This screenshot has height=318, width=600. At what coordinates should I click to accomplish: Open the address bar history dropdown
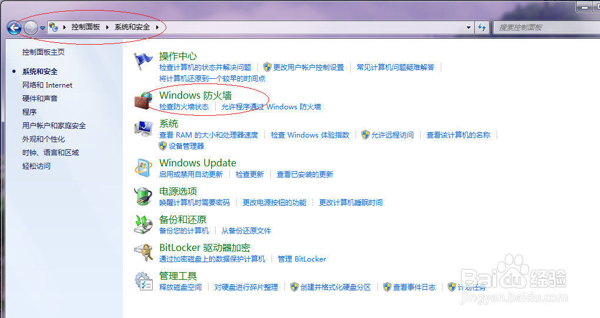click(x=469, y=28)
